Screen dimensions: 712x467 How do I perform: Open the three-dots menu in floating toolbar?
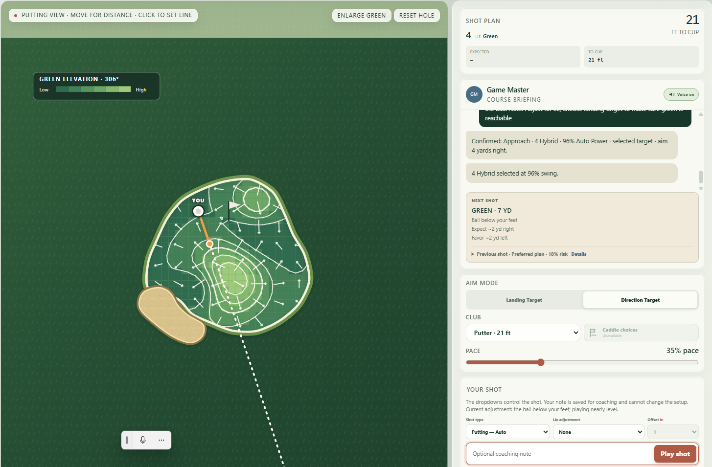pyautogui.click(x=161, y=440)
